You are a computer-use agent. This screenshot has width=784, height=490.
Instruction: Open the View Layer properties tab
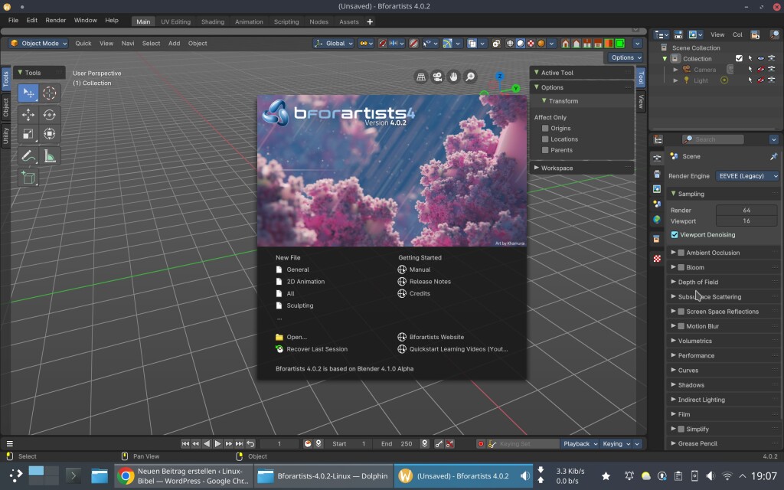pos(657,189)
